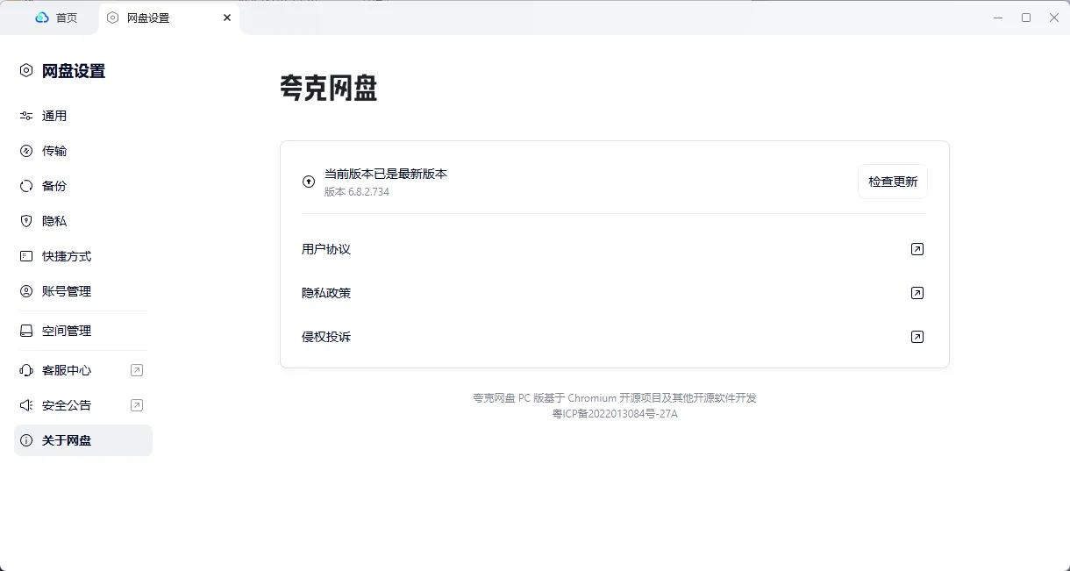Open the 隐私 settings section
This screenshot has width=1070, height=571.
[83, 221]
